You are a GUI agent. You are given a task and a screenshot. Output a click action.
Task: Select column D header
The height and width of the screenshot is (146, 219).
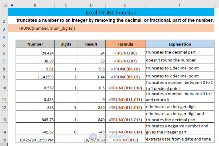pos(91,5)
